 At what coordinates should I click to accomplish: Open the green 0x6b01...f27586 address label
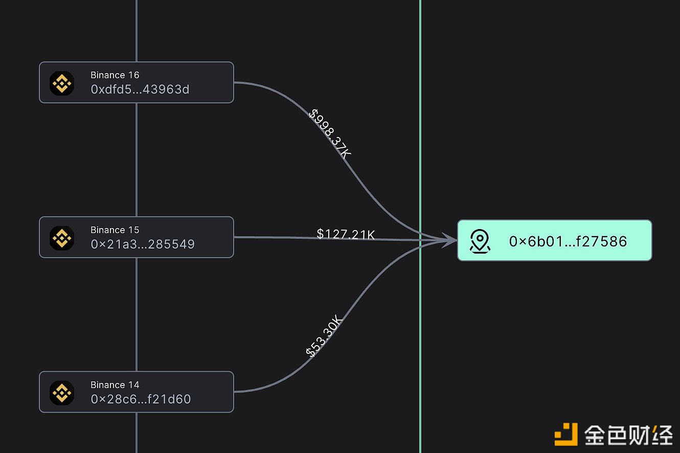pyautogui.click(x=568, y=241)
